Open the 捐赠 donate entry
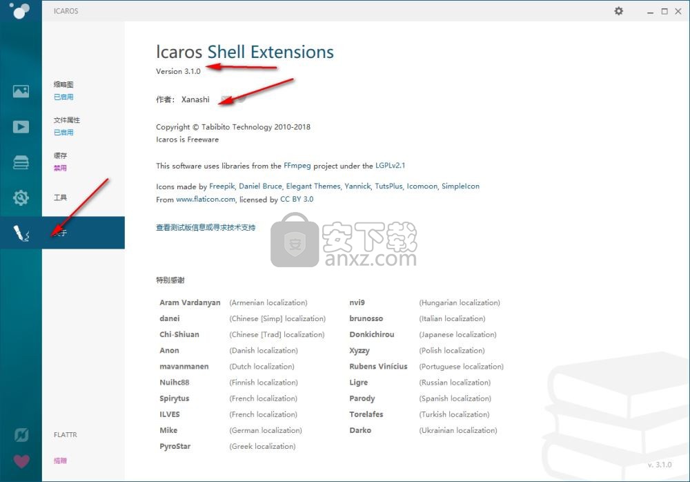The width and height of the screenshot is (690, 482). 60,461
